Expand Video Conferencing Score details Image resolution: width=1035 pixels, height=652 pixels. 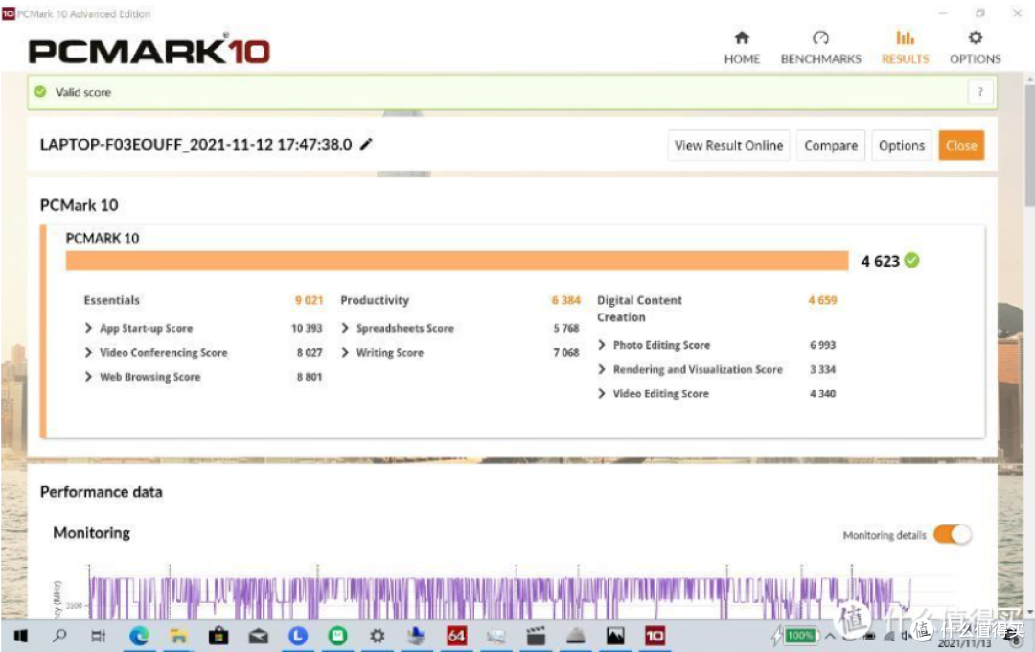tap(88, 352)
